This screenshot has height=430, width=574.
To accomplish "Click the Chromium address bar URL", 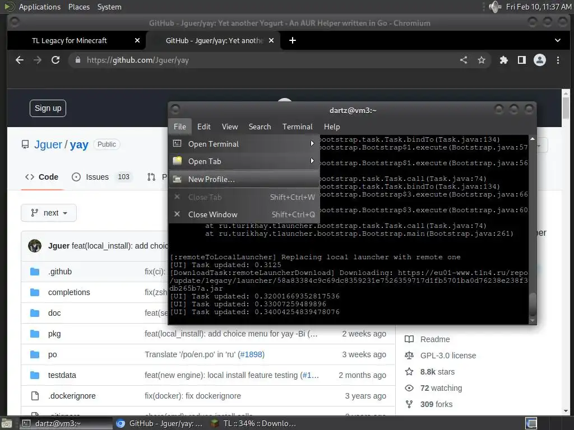I will (138, 60).
